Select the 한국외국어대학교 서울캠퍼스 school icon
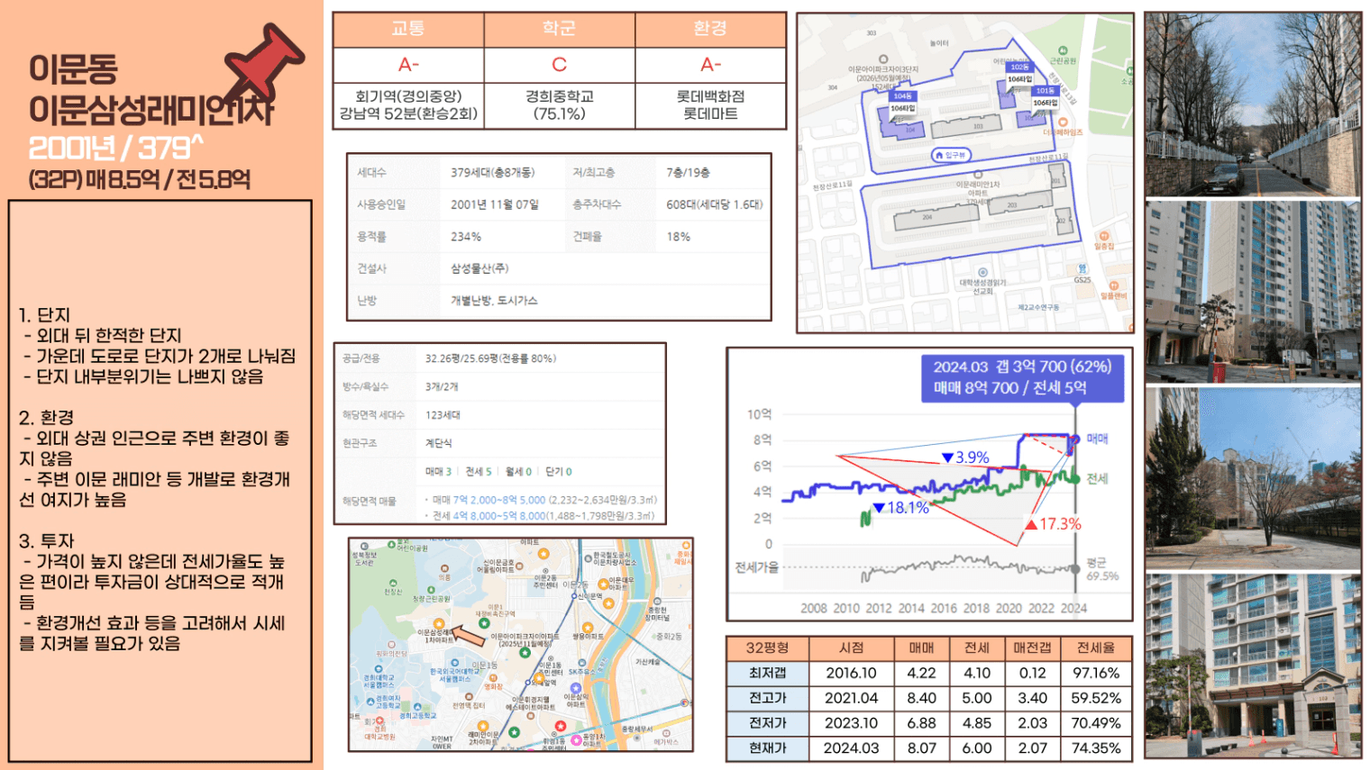Image resolution: width=1370 pixels, height=770 pixels. (455, 662)
